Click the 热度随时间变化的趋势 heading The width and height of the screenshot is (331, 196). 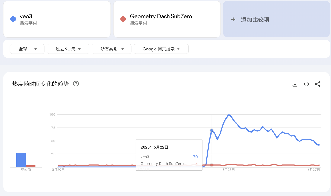41,84
